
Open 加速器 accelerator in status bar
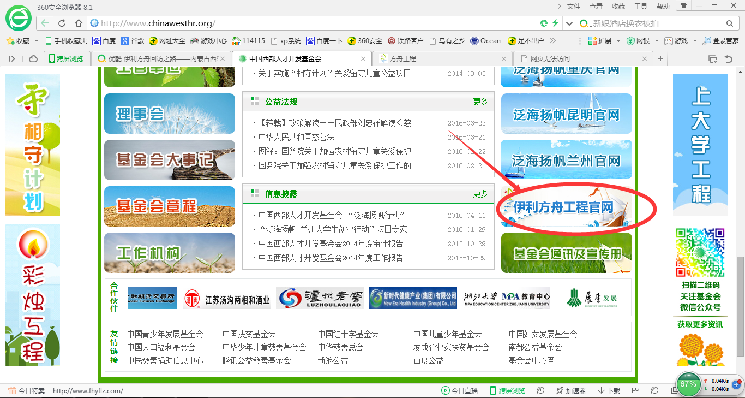(560, 390)
